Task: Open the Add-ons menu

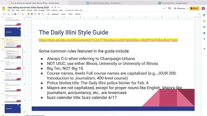Action: pyautogui.click(x=55, y=10)
